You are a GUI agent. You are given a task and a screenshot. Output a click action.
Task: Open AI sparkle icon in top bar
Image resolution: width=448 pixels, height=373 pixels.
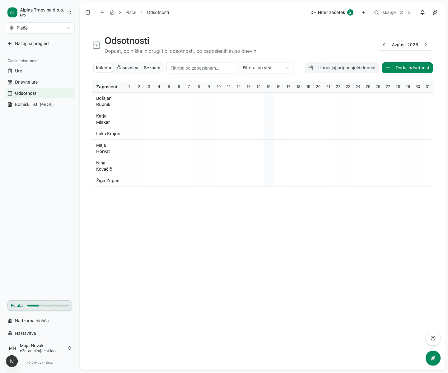tap(435, 12)
